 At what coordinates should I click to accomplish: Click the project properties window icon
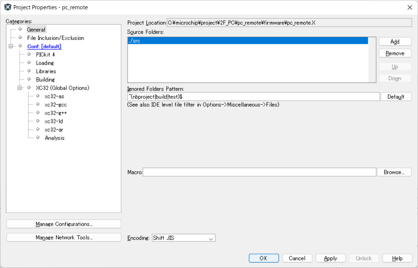(7, 7)
